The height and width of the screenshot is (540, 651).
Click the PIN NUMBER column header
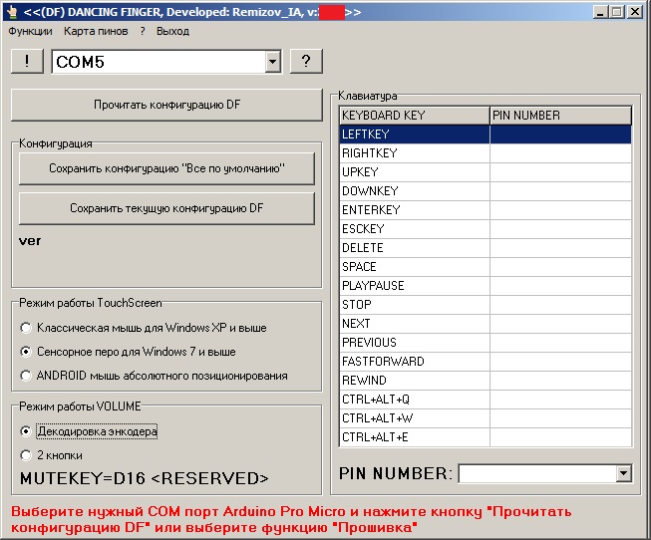(560, 116)
